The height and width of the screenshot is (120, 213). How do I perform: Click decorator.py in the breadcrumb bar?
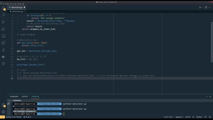(18, 12)
